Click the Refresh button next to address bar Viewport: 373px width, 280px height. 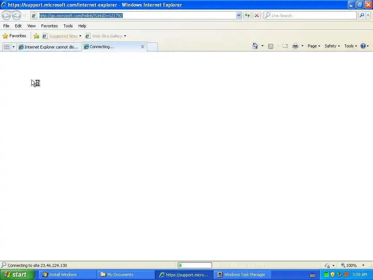pyautogui.click(x=247, y=15)
